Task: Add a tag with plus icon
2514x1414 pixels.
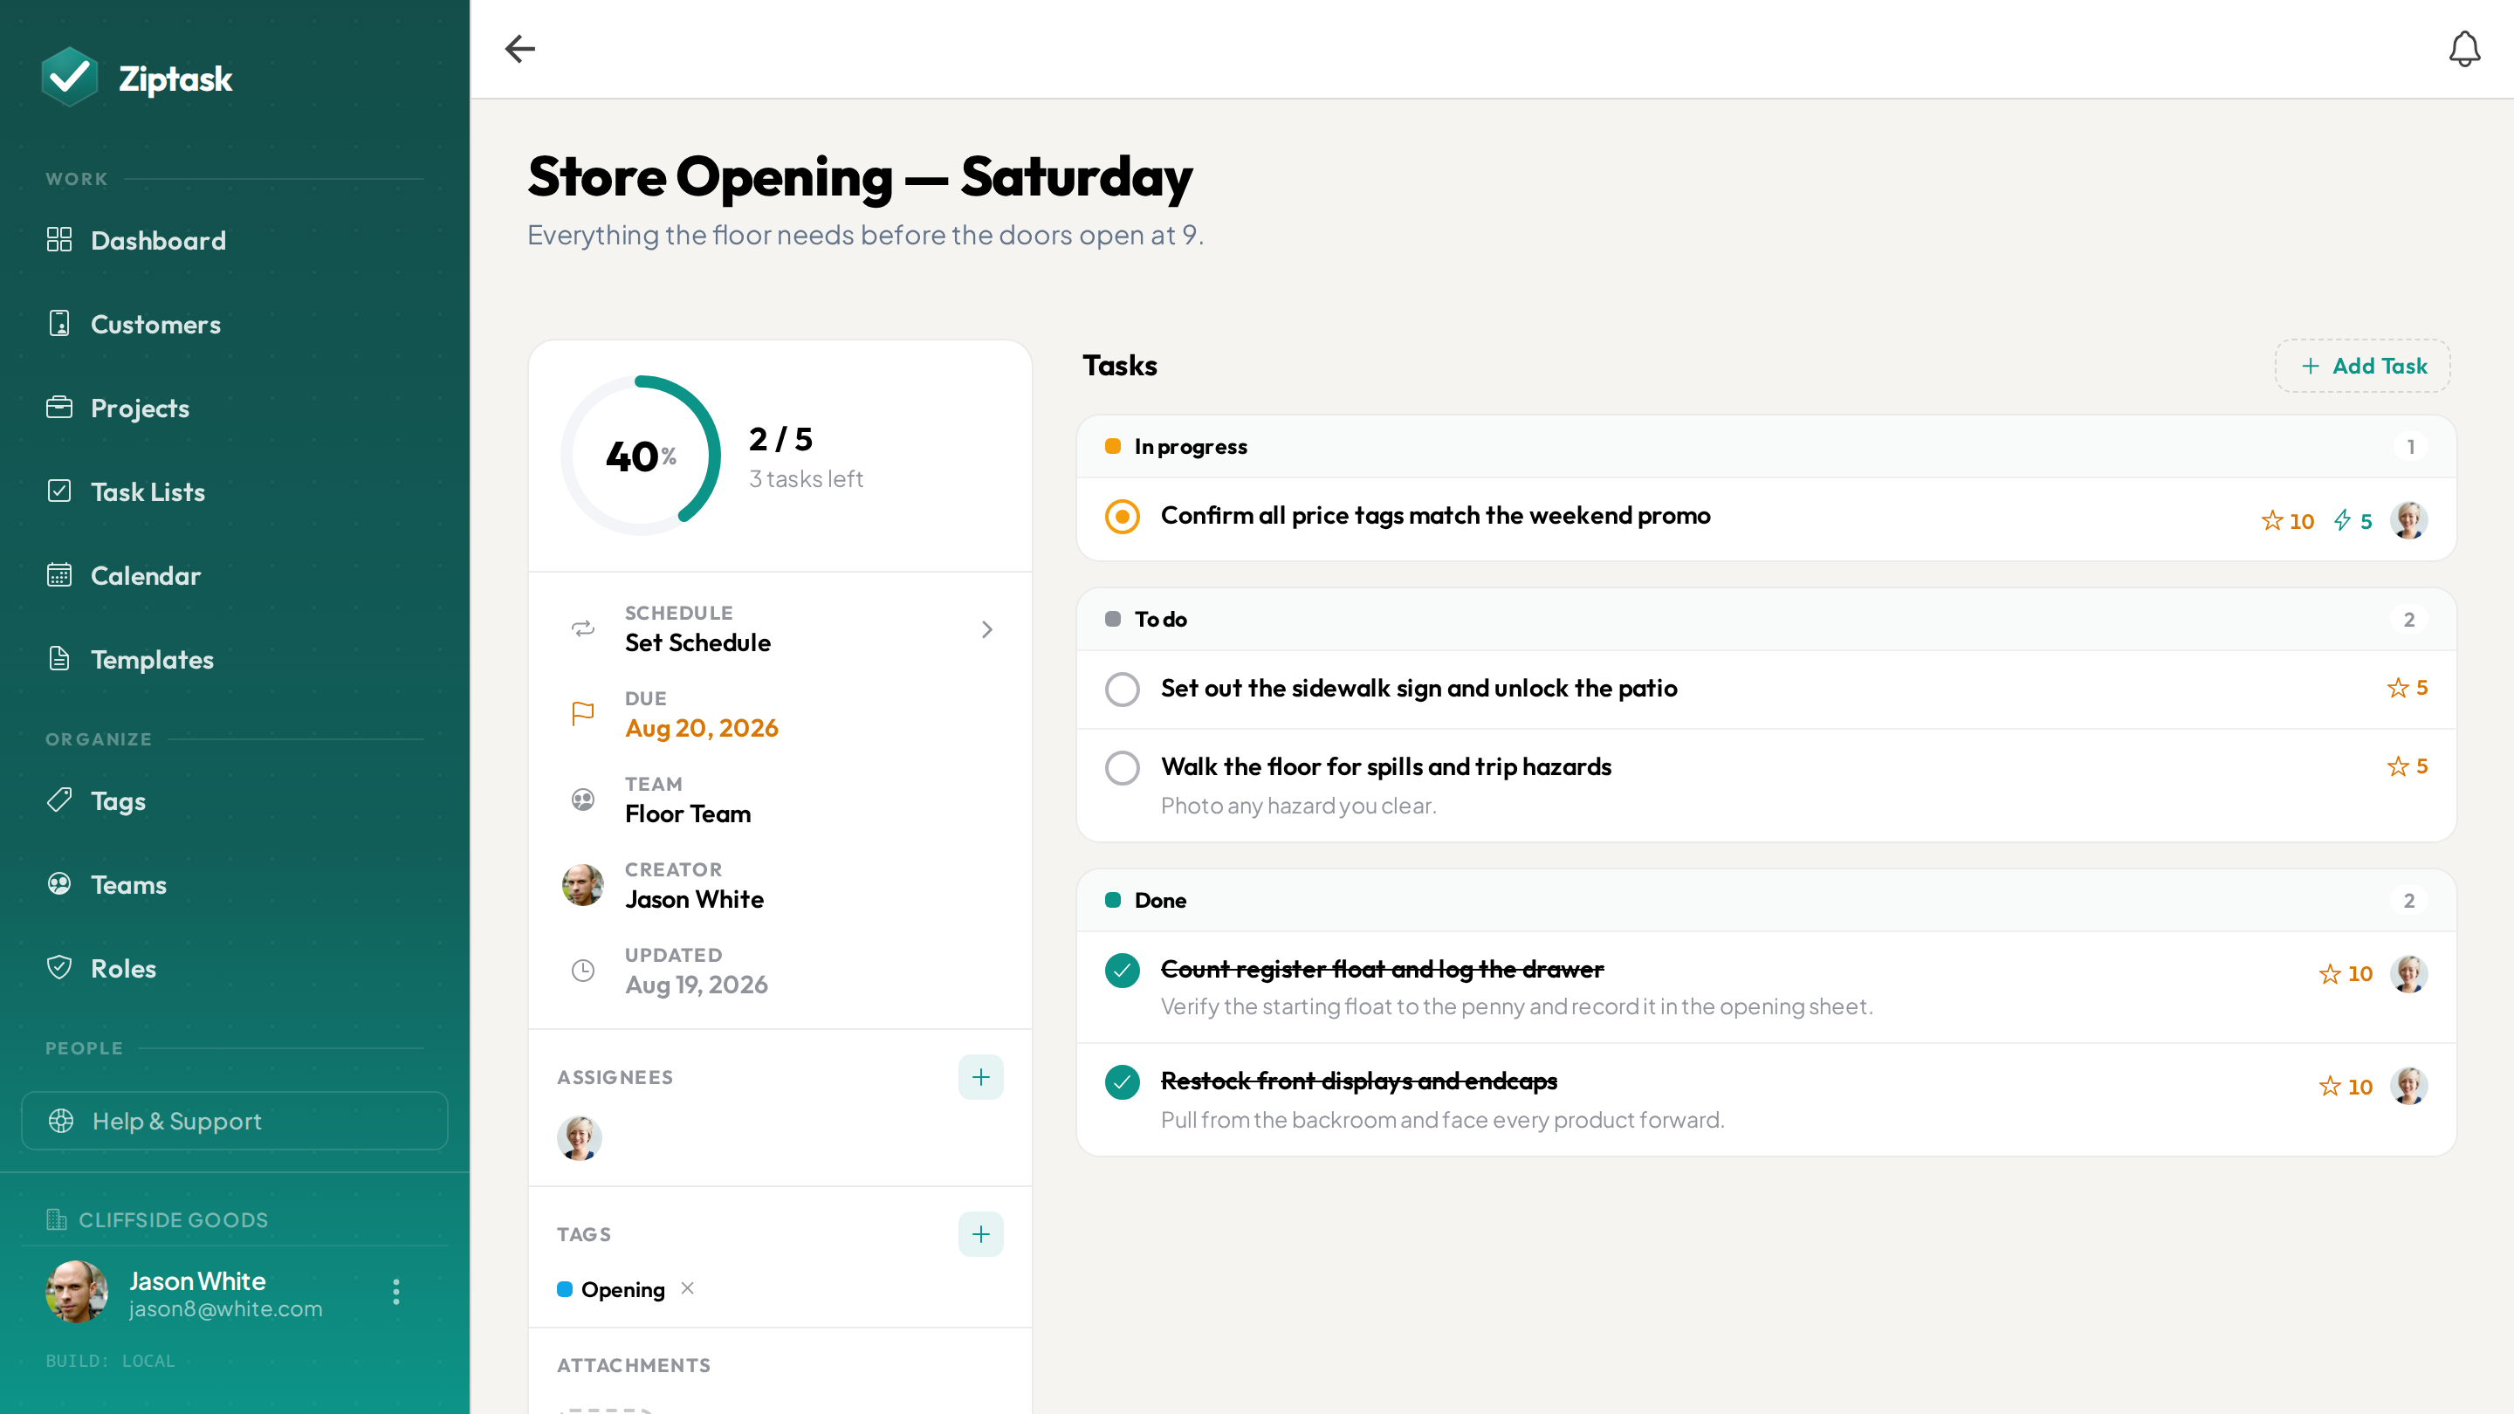Action: pos(981,1234)
